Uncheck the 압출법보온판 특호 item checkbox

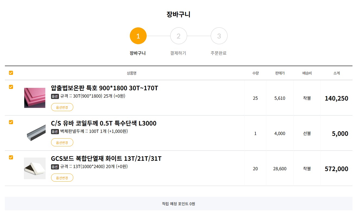[x=11, y=87]
